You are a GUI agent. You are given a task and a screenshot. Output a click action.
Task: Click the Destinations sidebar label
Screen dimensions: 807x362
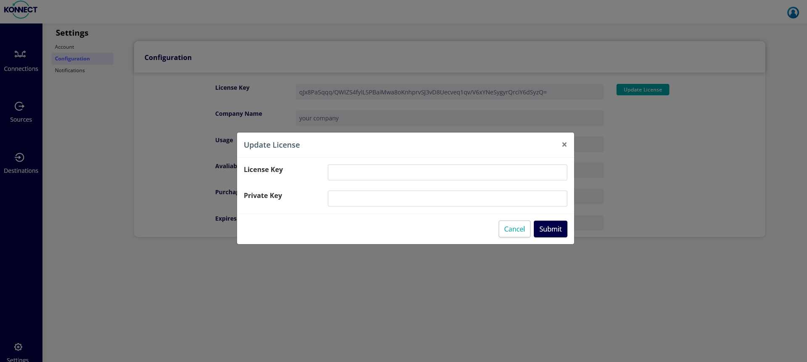pyautogui.click(x=21, y=171)
